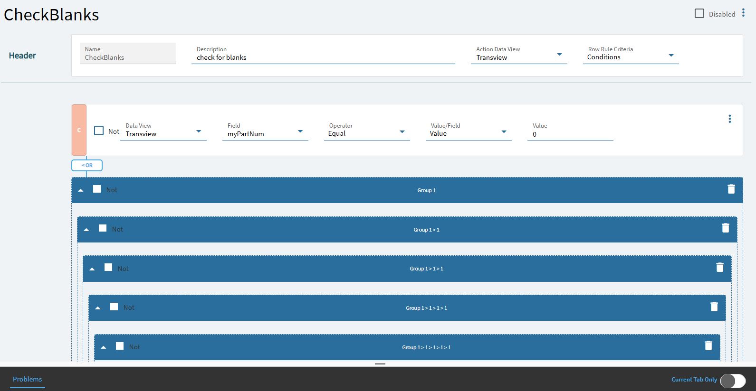Click the OR logical operator button
This screenshot has height=391, width=756.
tap(87, 165)
